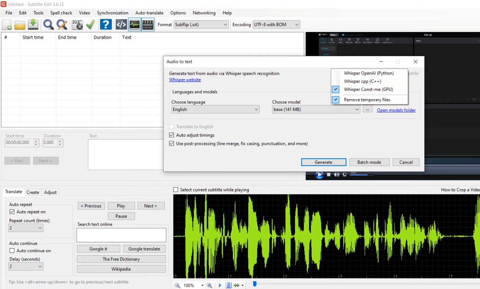
Task: Open the Tools menu
Action: pyautogui.click(x=38, y=13)
